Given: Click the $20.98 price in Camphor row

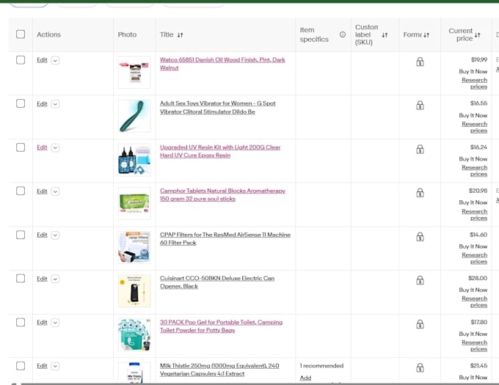Looking at the screenshot, I should click(478, 191).
